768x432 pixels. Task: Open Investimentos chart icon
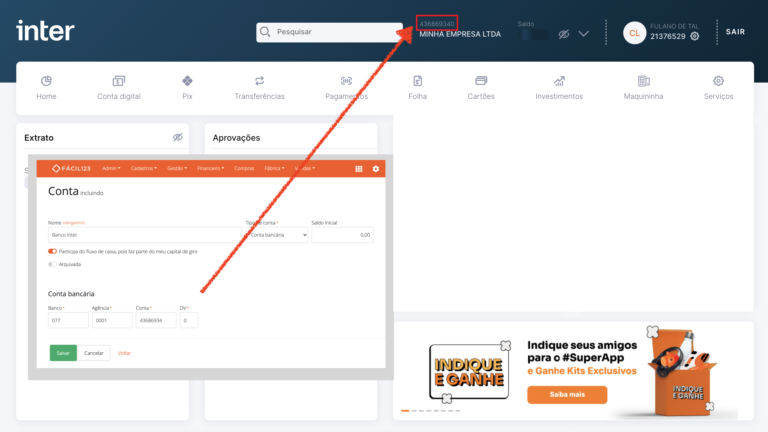pyautogui.click(x=559, y=81)
